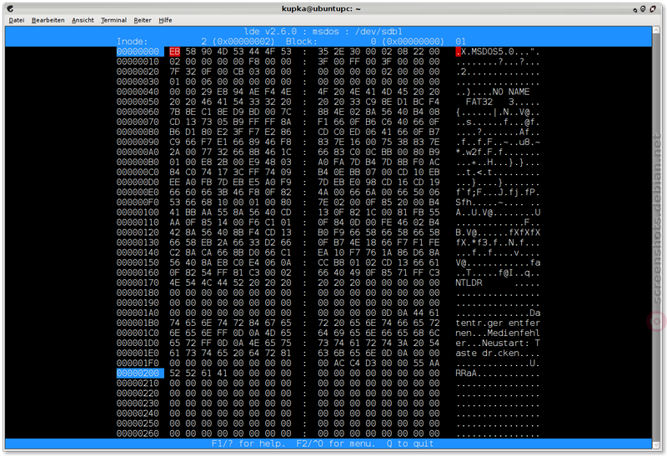667x456 pixels.
Task: Click the offset label 00000170
Action: point(138,283)
